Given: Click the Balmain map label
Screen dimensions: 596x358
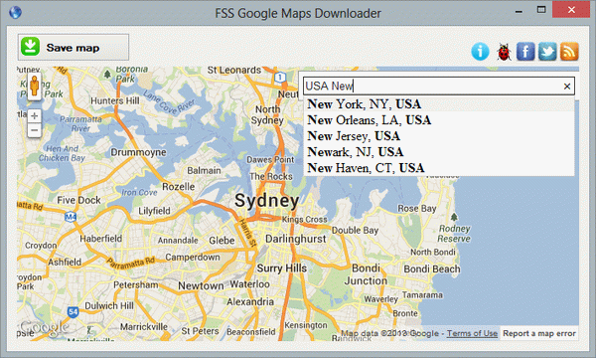Looking at the screenshot, I should point(204,170).
